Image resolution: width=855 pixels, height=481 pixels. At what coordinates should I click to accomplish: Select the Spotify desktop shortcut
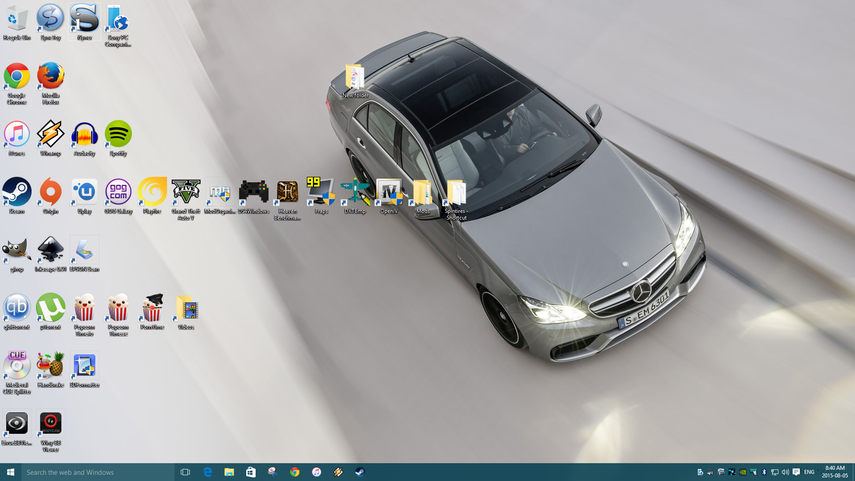[118, 138]
